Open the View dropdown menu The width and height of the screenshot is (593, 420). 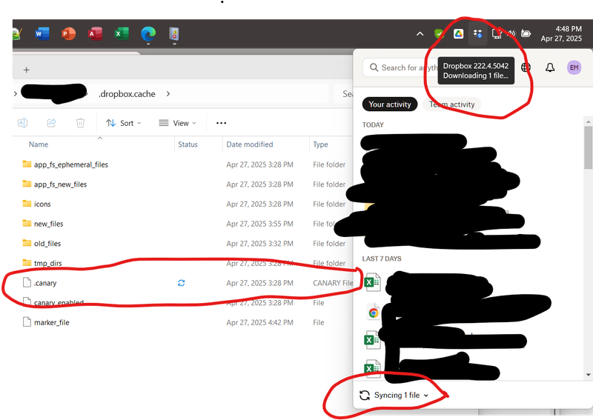click(178, 123)
